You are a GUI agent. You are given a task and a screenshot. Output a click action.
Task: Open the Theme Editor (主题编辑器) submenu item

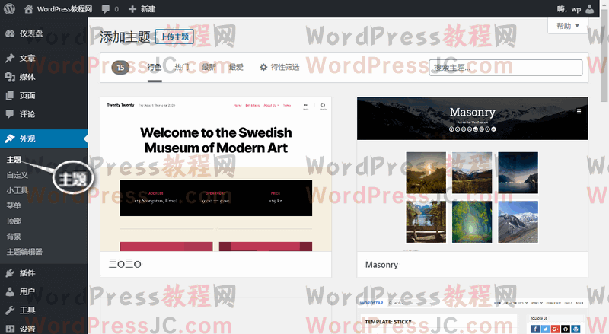(24, 252)
